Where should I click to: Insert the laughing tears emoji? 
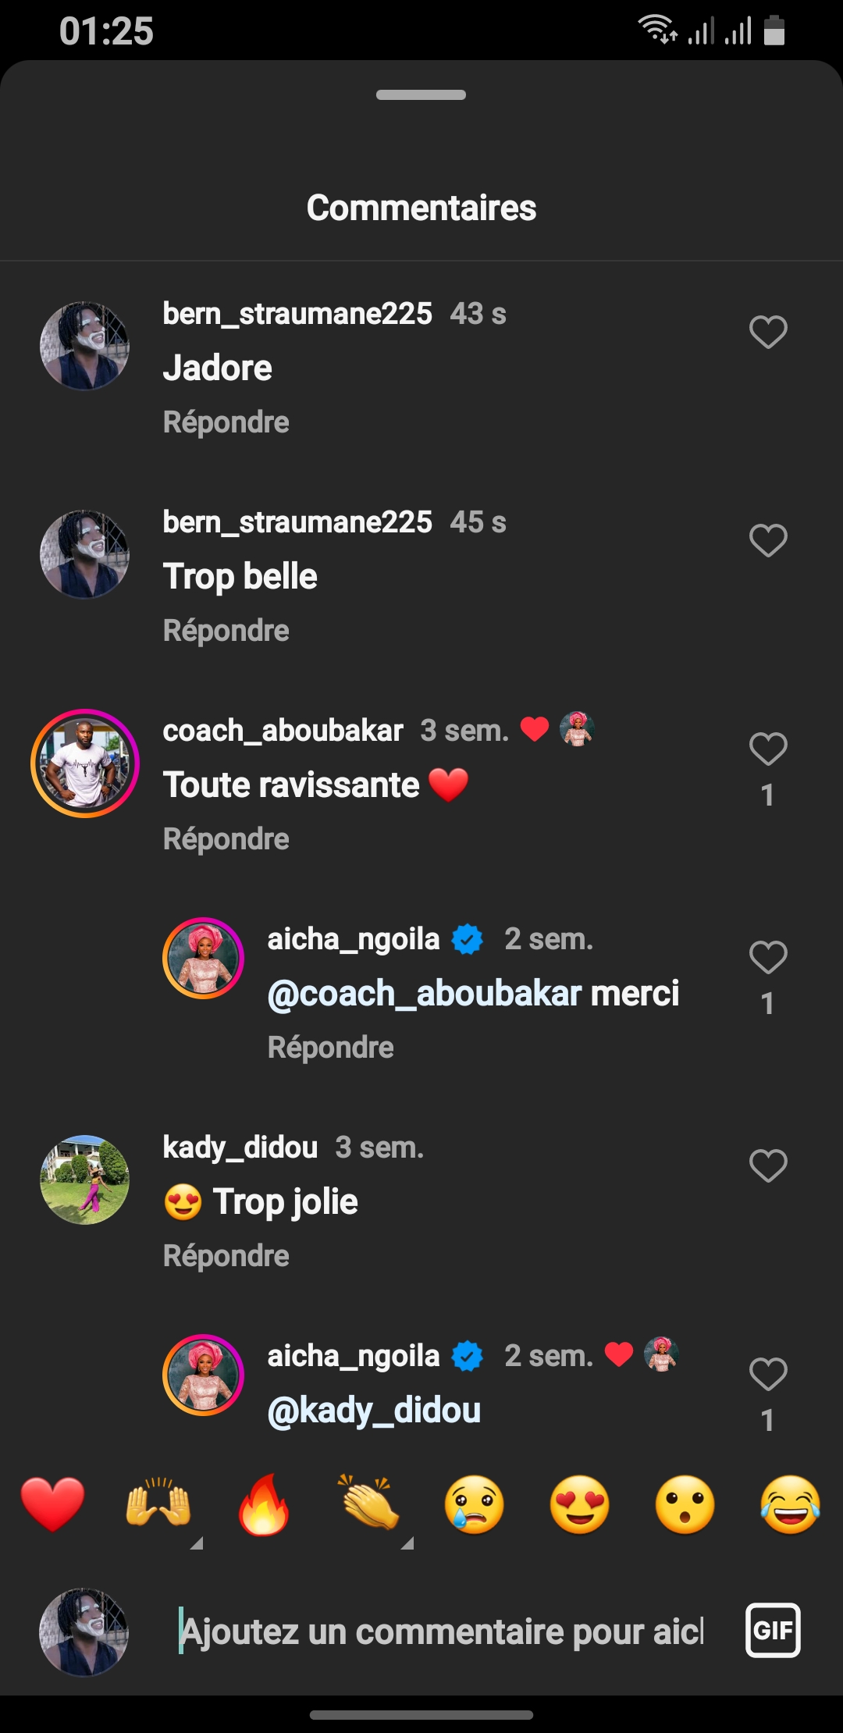(x=790, y=1504)
